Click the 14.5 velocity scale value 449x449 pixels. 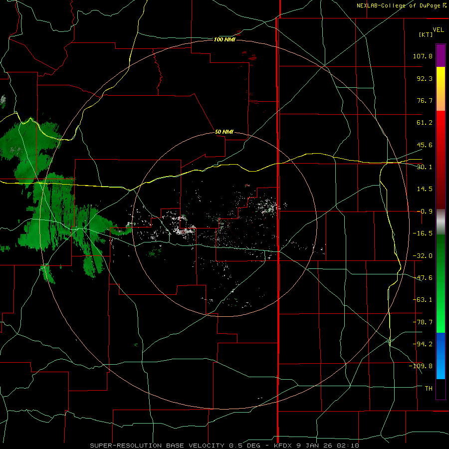[425, 189]
